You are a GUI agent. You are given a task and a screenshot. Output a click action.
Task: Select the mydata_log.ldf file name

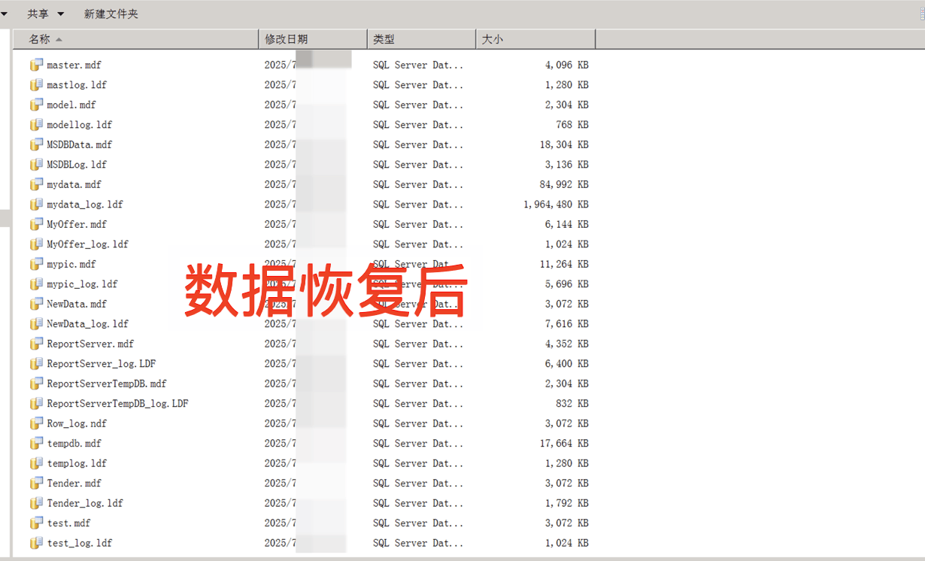click(83, 204)
